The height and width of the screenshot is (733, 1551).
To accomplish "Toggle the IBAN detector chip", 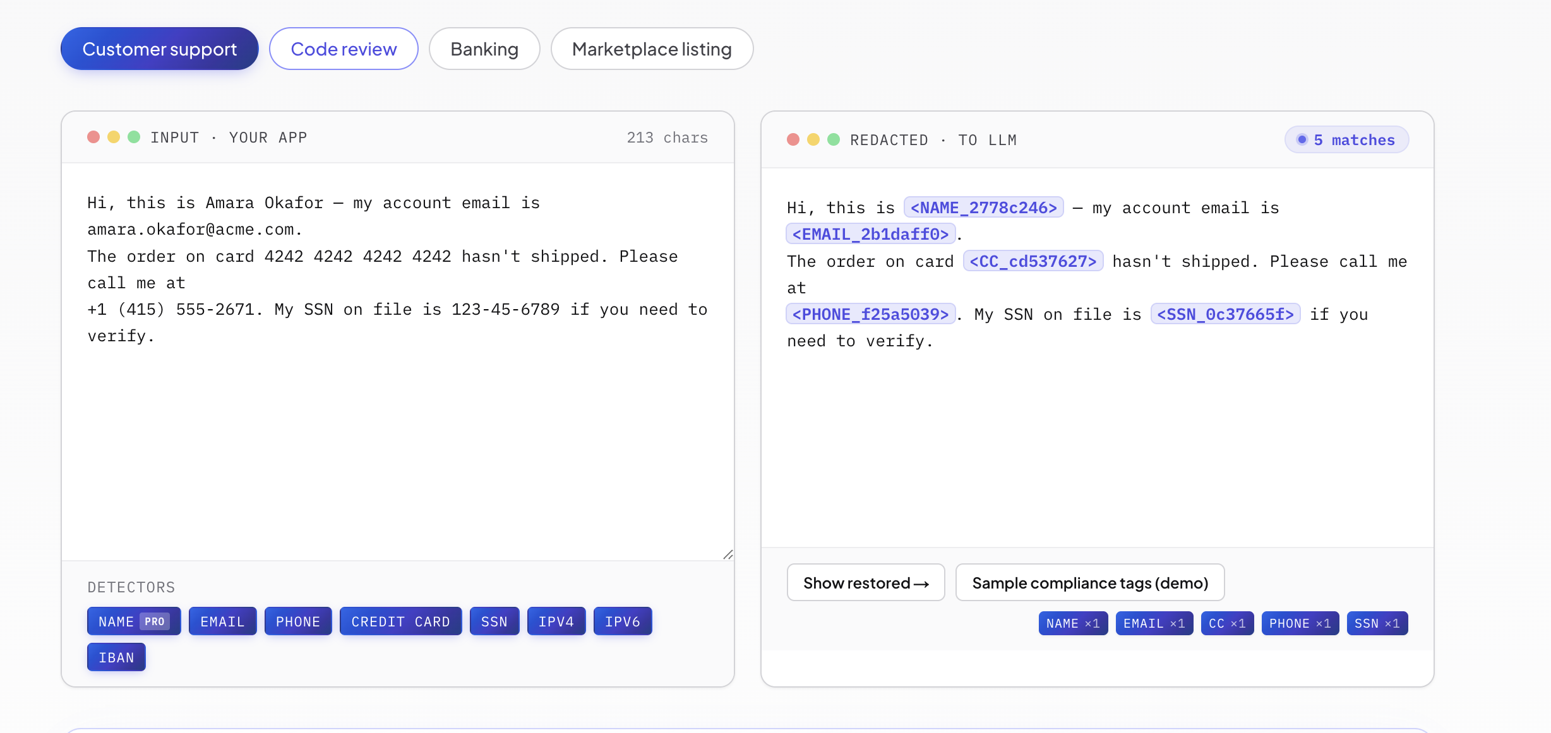I will [116, 657].
